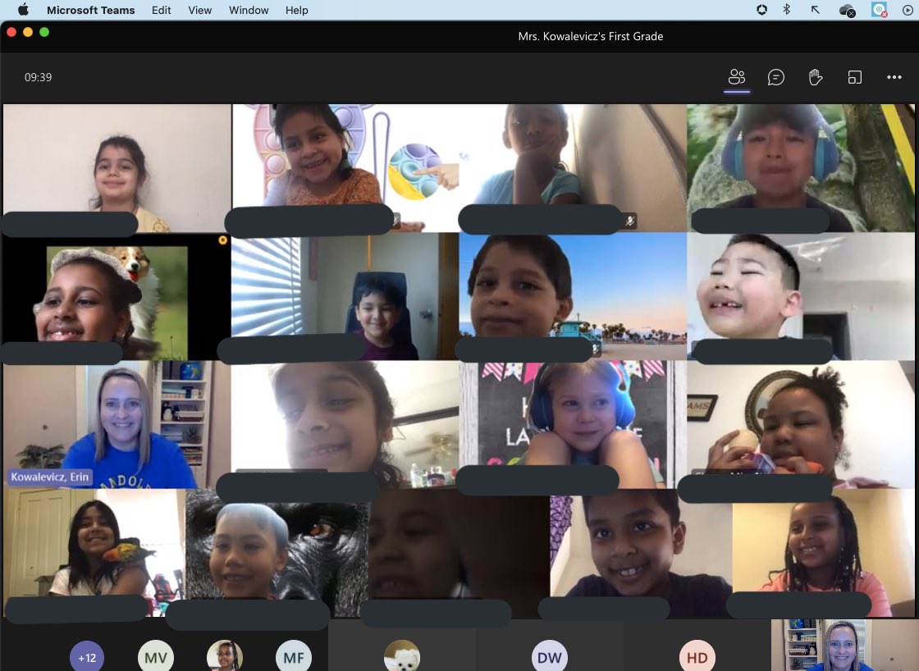Open the View menu
The width and height of the screenshot is (919, 671).
(200, 10)
